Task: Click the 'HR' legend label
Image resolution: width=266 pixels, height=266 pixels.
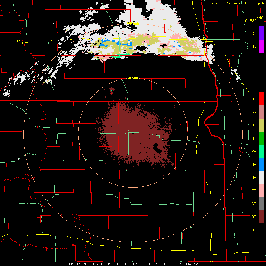Action: click(x=254, y=138)
